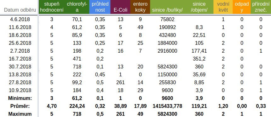Click the 'stupeň hodnocení' column header

pyautogui.click(x=52, y=7)
